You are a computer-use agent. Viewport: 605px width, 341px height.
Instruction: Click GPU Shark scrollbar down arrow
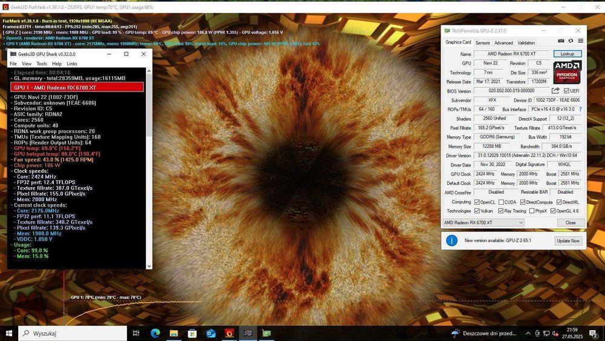(x=149, y=266)
